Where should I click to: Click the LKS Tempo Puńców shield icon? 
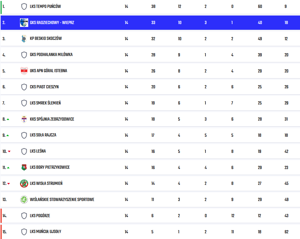coord(24,7)
